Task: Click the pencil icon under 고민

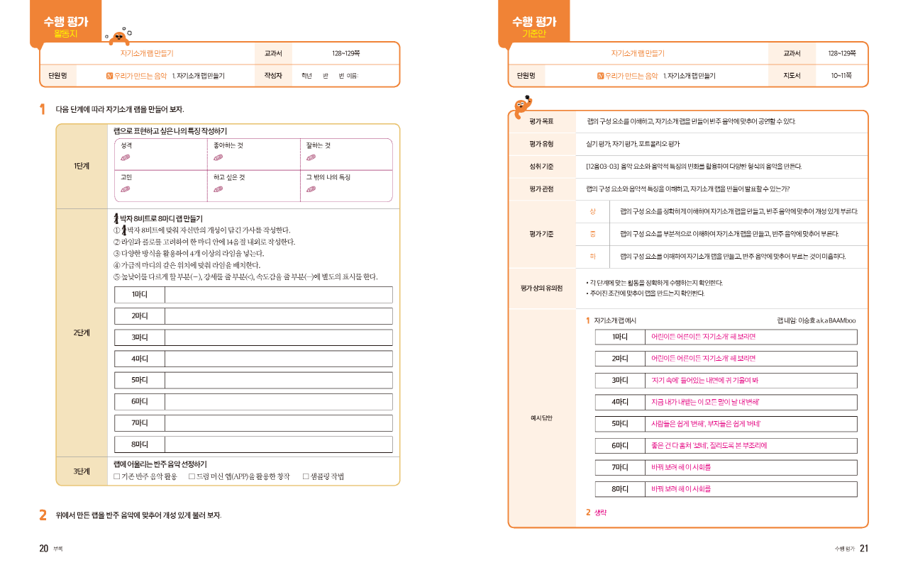Action: click(126, 189)
